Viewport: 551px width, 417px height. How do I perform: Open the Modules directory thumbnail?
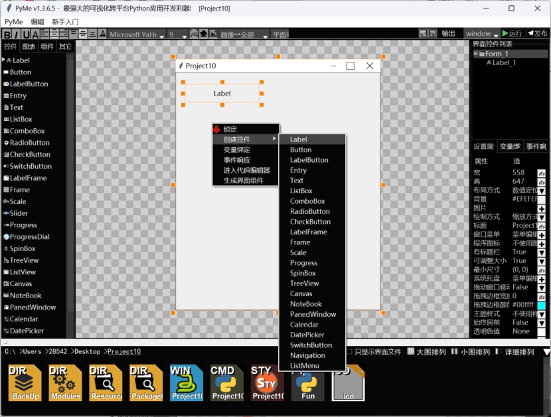coord(65,383)
